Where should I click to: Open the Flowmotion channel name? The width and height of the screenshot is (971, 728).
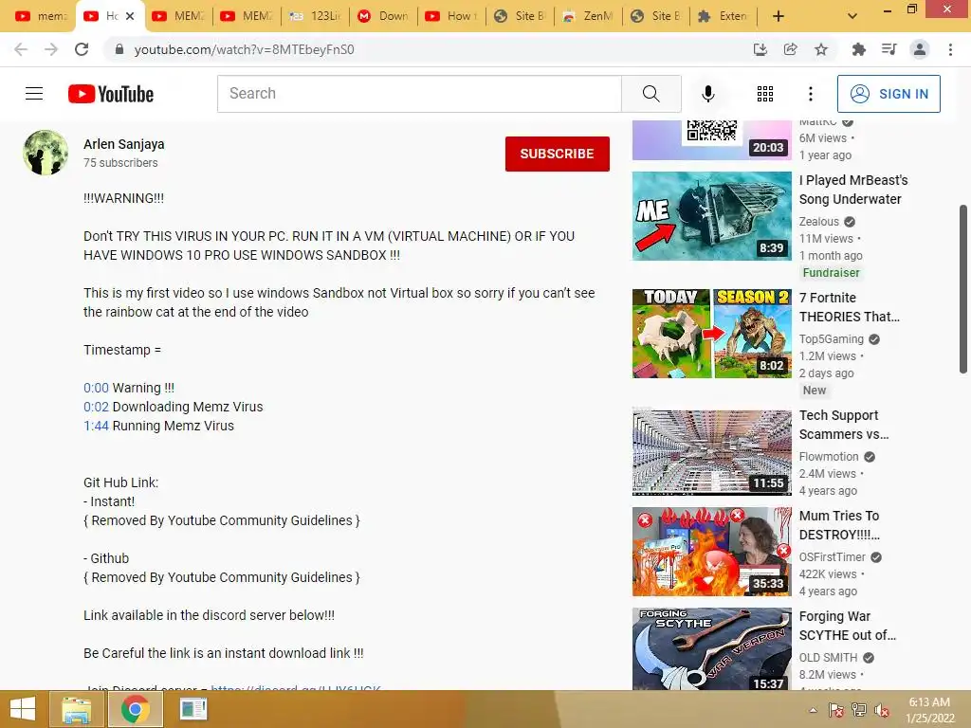829,457
